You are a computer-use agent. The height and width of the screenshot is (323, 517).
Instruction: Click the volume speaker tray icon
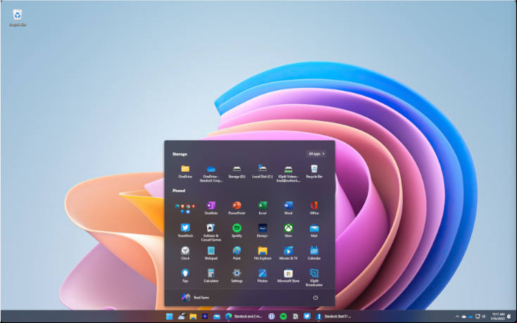tap(483, 317)
